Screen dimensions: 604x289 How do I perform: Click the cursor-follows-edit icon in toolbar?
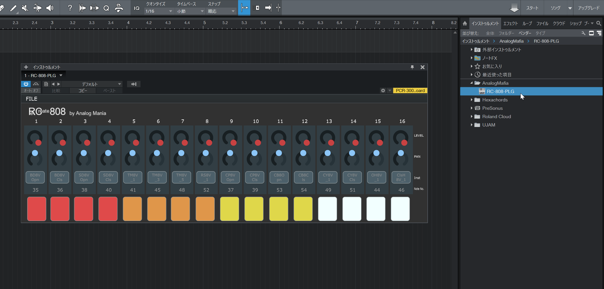[x=278, y=8]
